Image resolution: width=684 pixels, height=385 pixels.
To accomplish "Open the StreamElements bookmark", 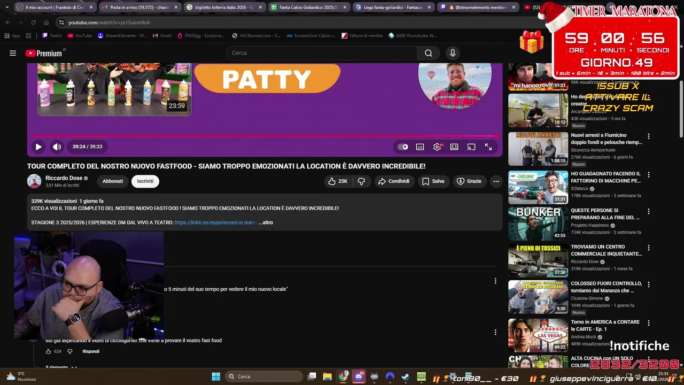I will click(x=122, y=36).
